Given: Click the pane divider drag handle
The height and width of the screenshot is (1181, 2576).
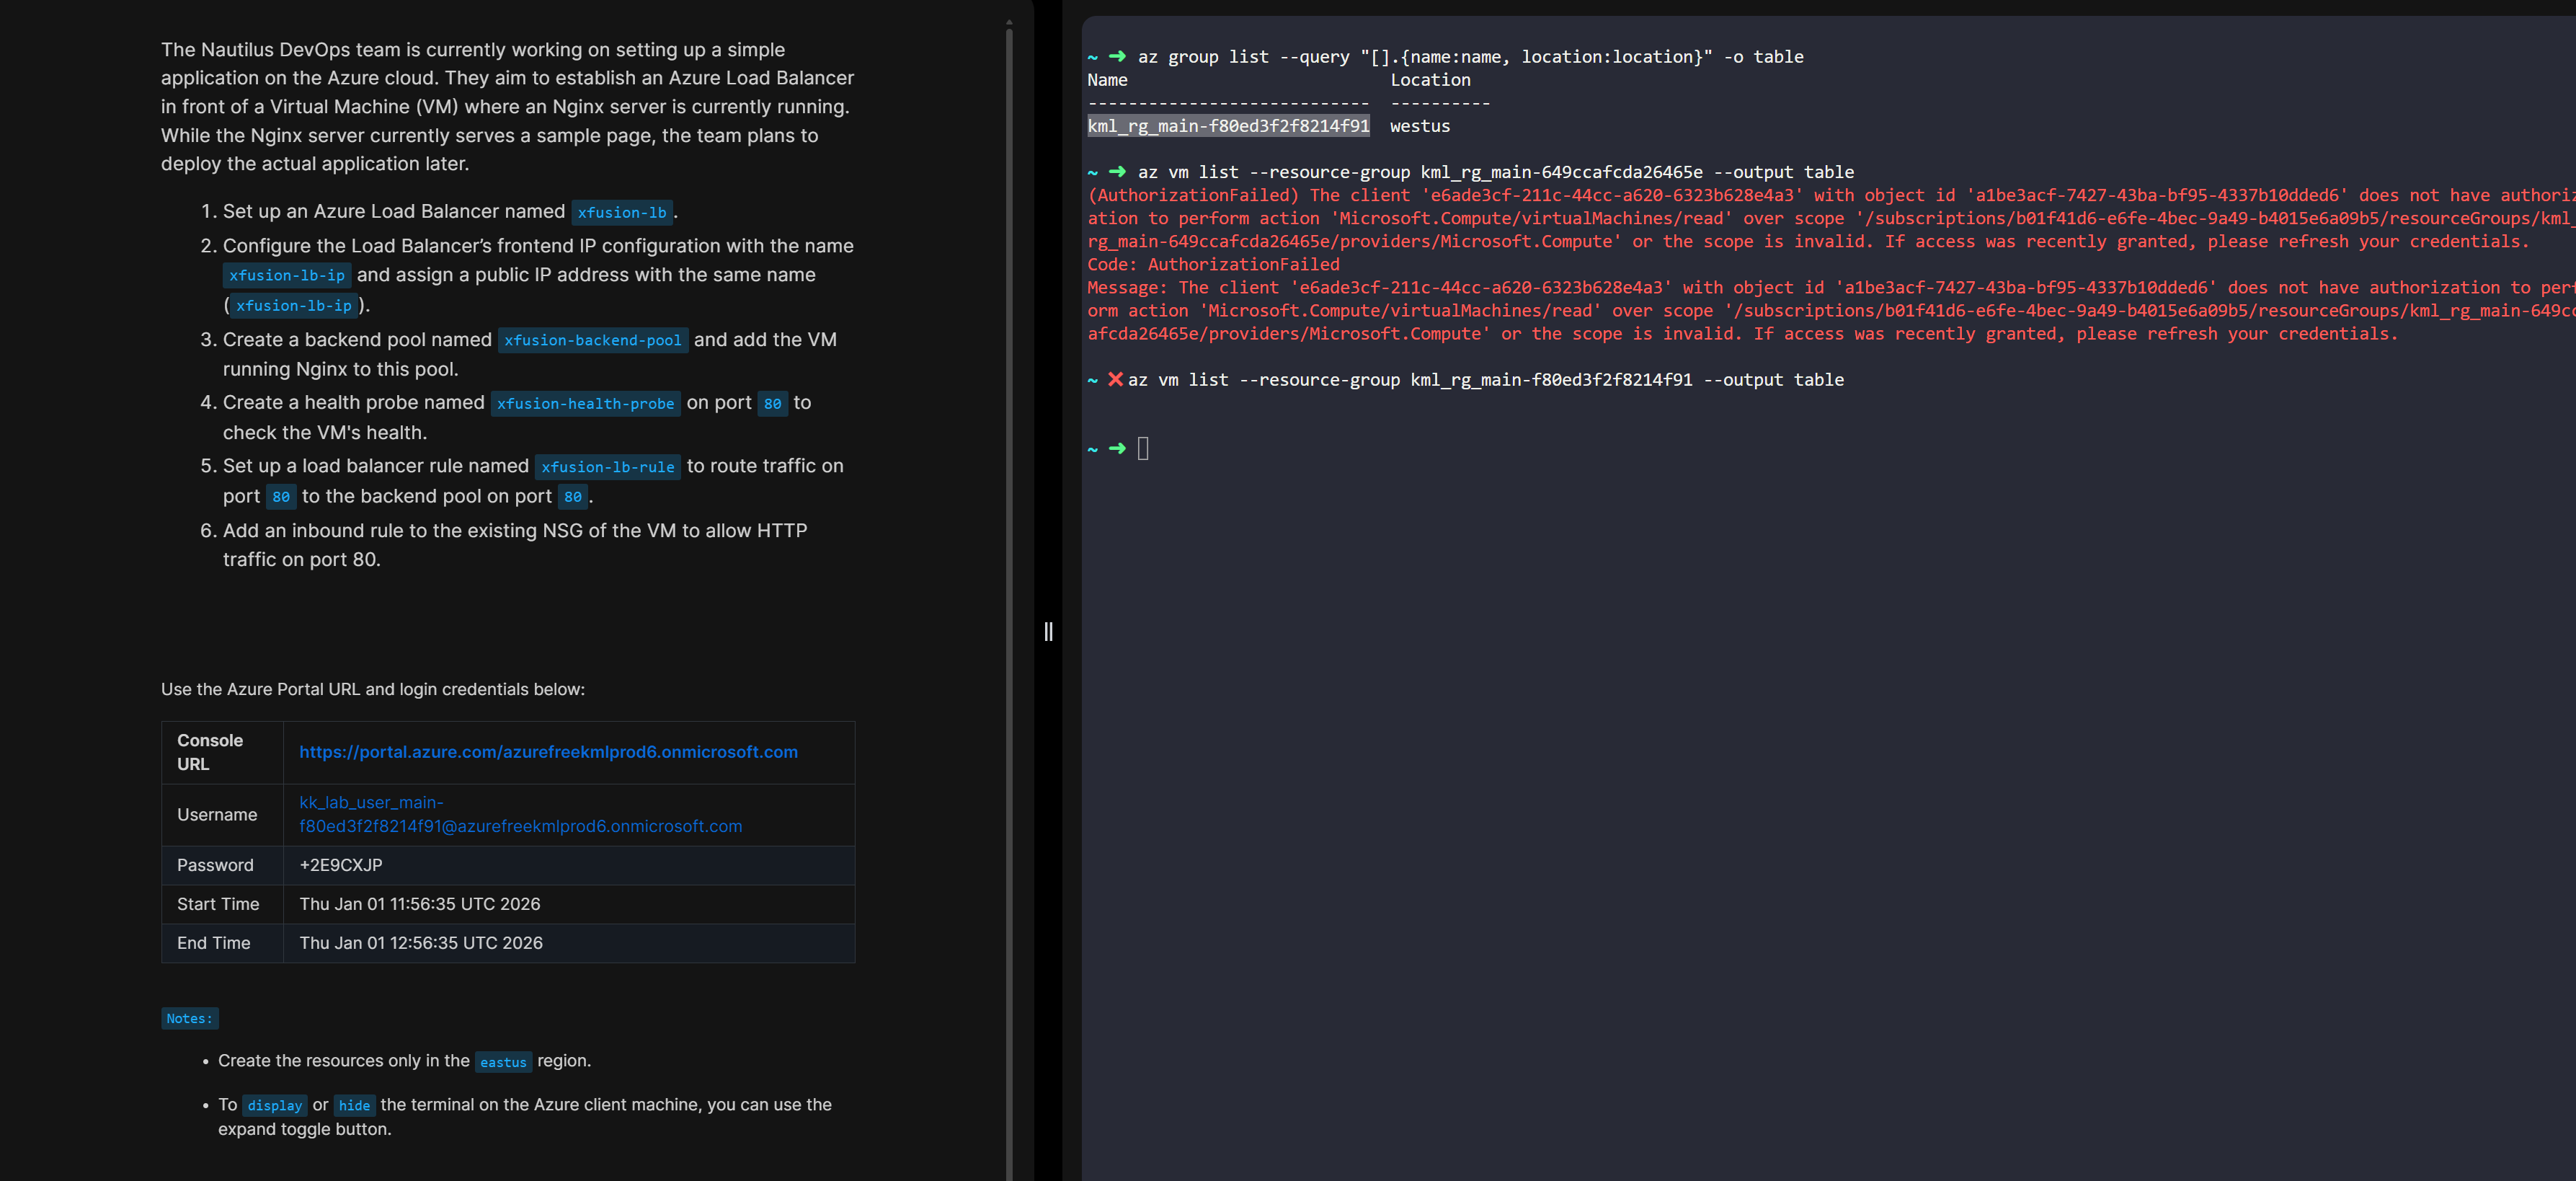Looking at the screenshot, I should (x=1048, y=631).
